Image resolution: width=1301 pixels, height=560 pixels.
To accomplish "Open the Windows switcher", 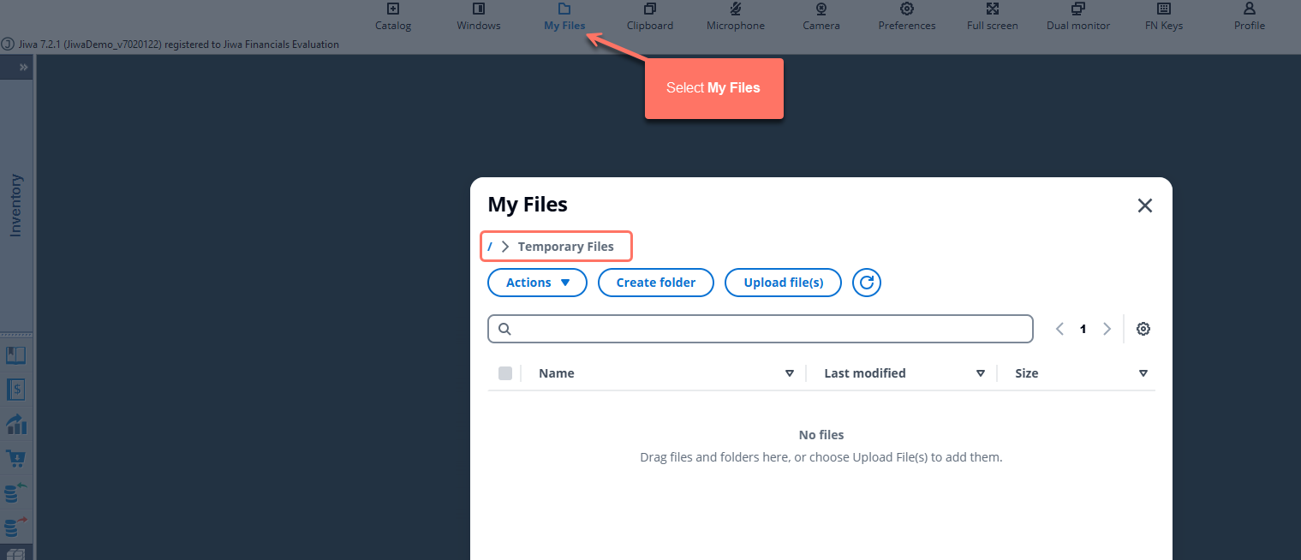I will [x=479, y=16].
